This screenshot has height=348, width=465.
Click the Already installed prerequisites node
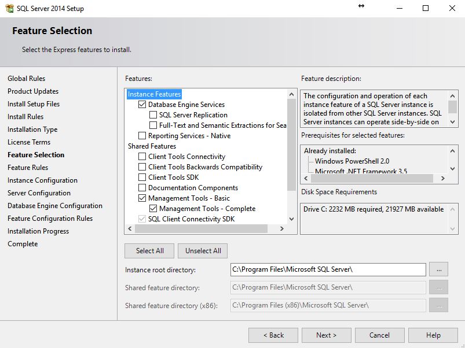[329, 151]
